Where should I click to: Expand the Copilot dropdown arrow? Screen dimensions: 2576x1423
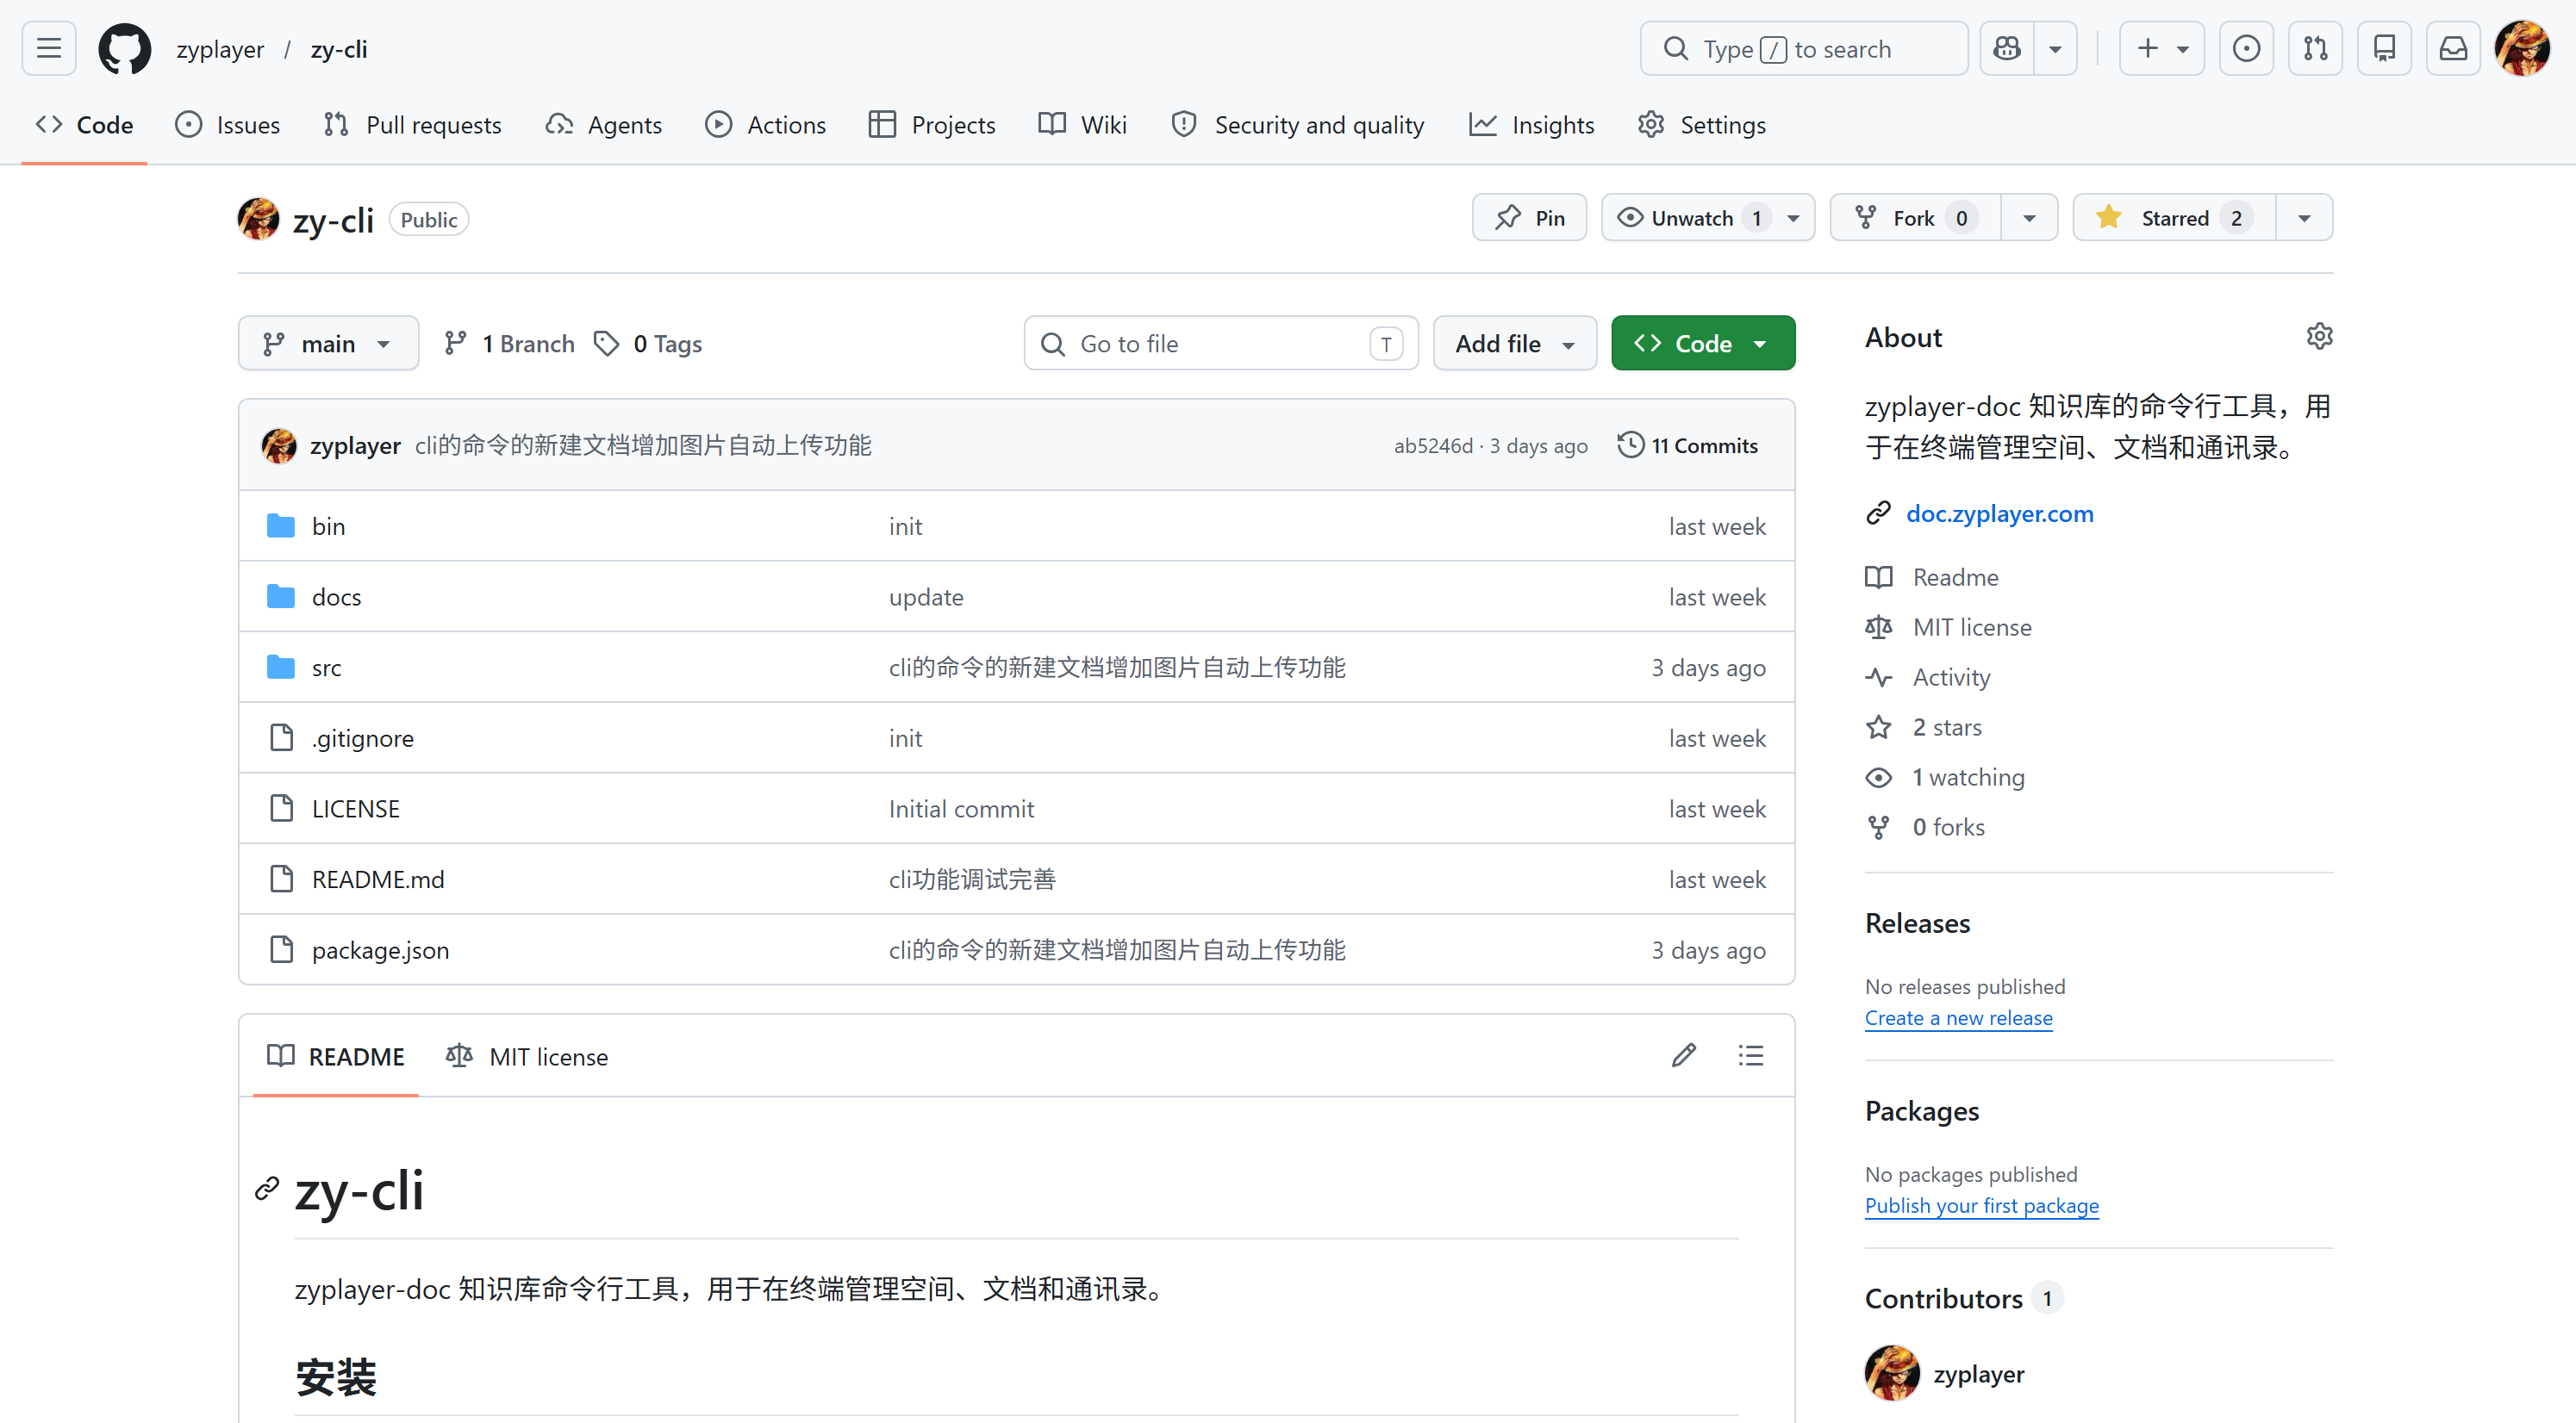pos(2055,48)
